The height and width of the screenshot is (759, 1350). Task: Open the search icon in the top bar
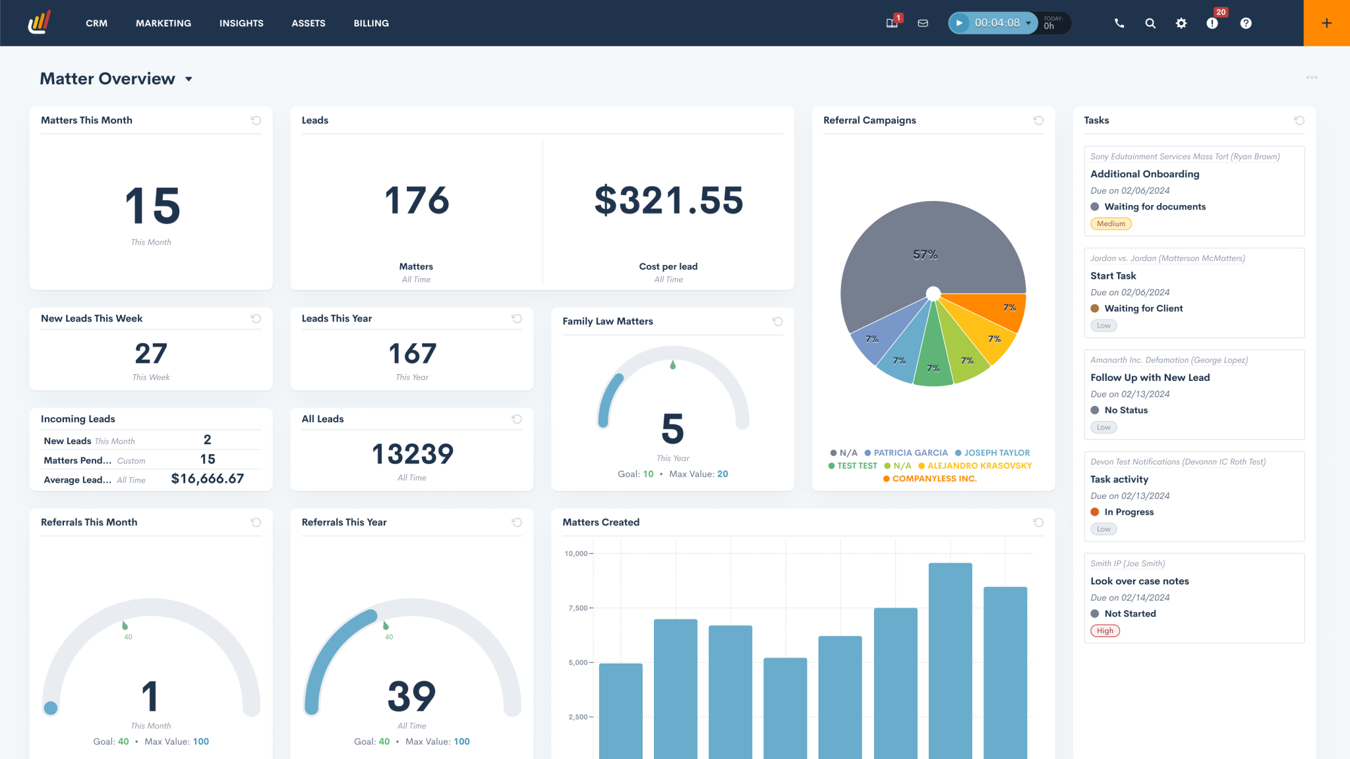tap(1150, 23)
